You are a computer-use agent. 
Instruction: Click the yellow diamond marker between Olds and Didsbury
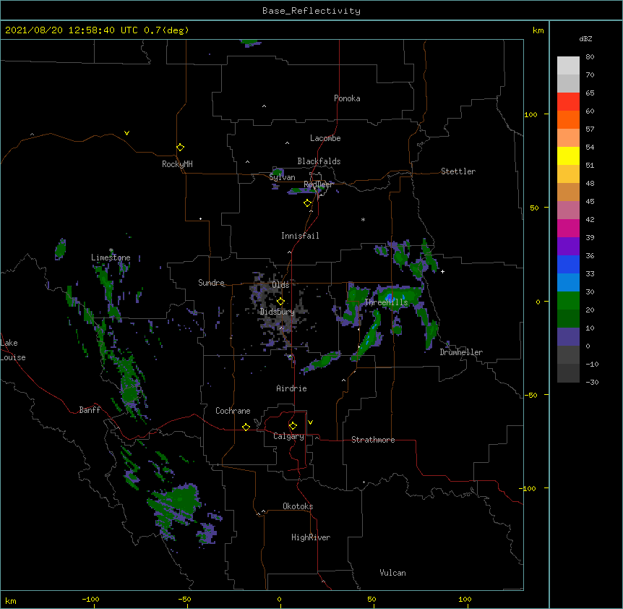(280, 302)
